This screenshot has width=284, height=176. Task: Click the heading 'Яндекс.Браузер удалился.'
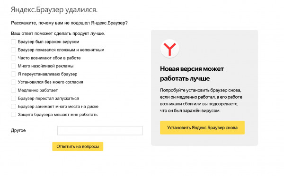click(x=54, y=9)
